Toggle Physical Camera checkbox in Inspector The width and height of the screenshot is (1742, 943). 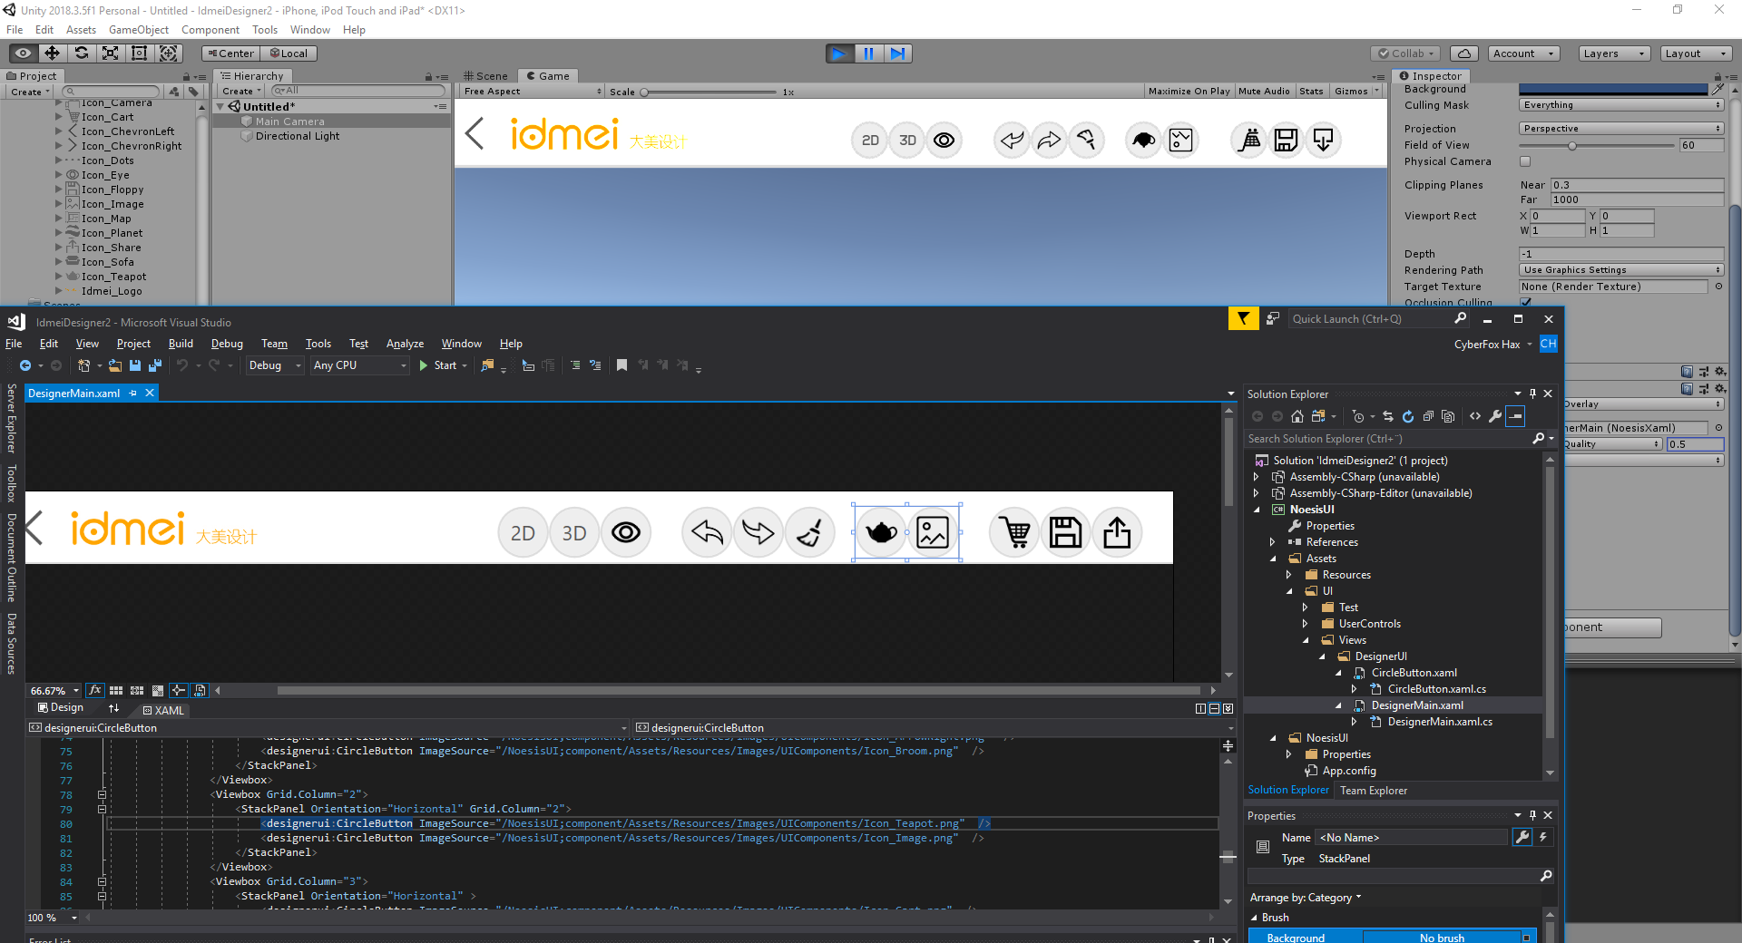pos(1525,161)
